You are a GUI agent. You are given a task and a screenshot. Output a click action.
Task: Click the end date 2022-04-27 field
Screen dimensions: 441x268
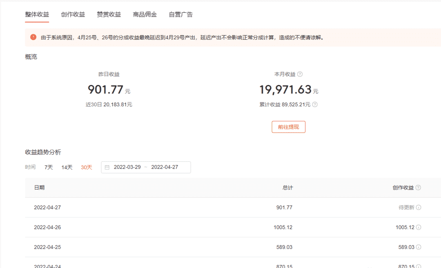tap(165, 167)
